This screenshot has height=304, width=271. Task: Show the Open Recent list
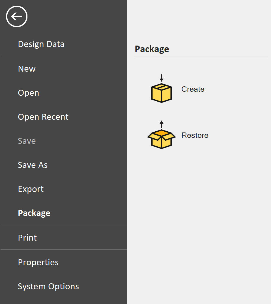point(43,117)
